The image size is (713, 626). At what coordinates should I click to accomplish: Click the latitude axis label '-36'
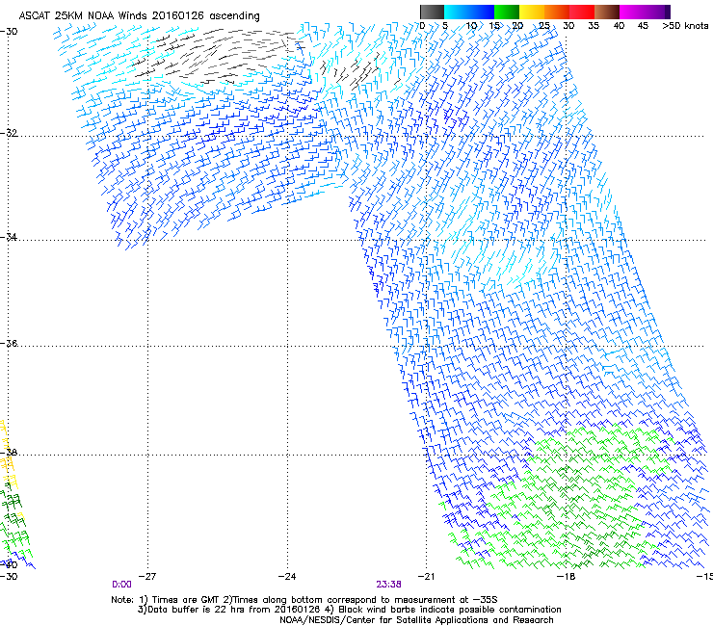click(x=9, y=343)
